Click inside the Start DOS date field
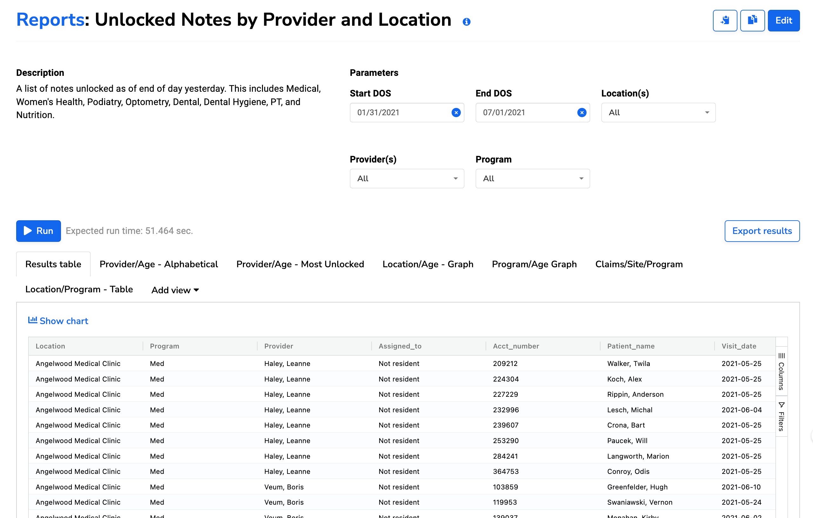The image size is (813, 518). [388, 112]
